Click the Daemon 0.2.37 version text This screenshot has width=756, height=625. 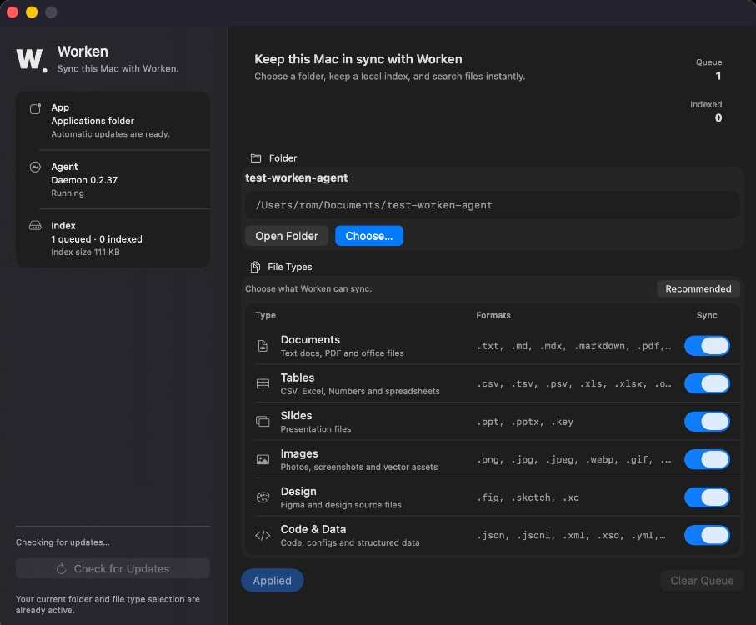pyautogui.click(x=84, y=180)
